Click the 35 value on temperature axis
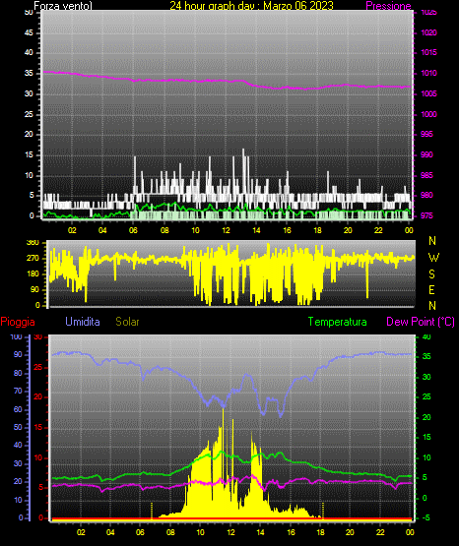459x546 pixels. pyautogui.click(x=426, y=356)
